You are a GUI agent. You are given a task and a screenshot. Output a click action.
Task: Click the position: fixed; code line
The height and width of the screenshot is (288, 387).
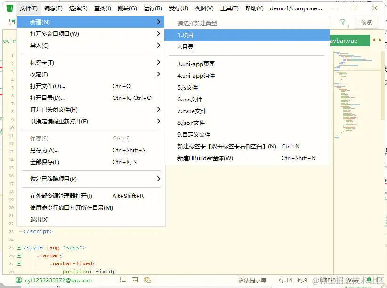point(89,272)
